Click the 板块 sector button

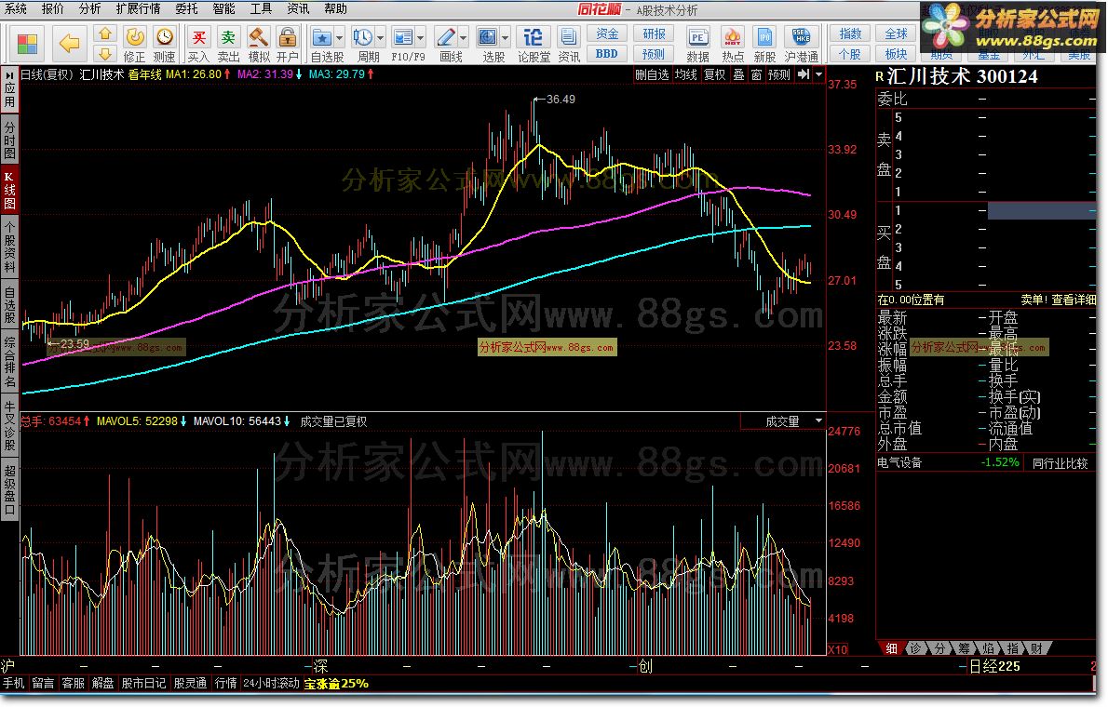pyautogui.click(x=896, y=54)
